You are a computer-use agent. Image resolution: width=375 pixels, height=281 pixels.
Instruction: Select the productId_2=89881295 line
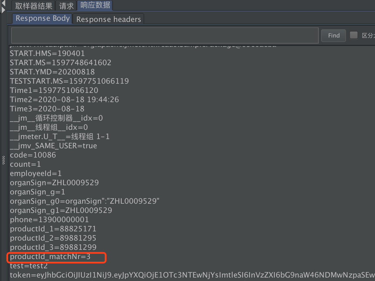[x=53, y=238]
